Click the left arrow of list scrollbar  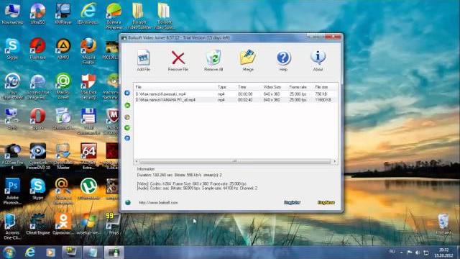[137, 161]
